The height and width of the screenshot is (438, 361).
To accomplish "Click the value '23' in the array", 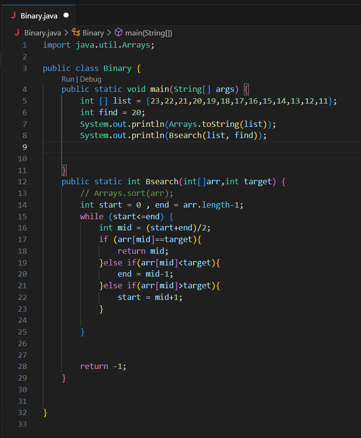I will [x=155, y=101].
